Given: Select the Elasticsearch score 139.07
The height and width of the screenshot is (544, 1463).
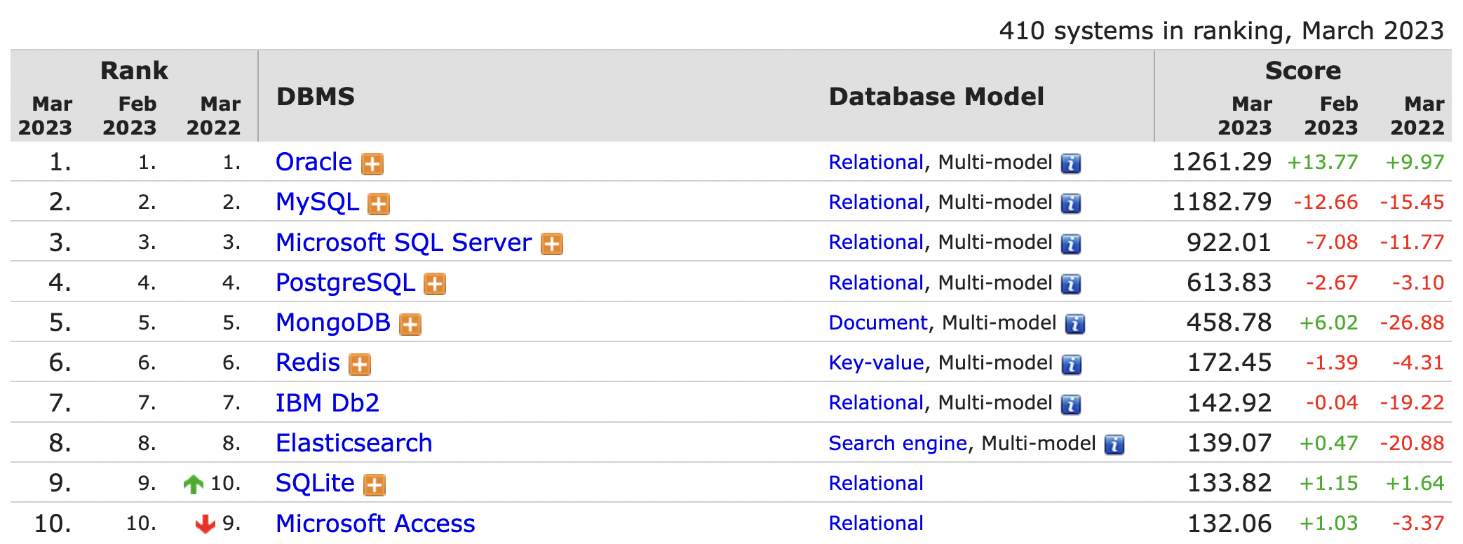Looking at the screenshot, I should pos(1229,443).
